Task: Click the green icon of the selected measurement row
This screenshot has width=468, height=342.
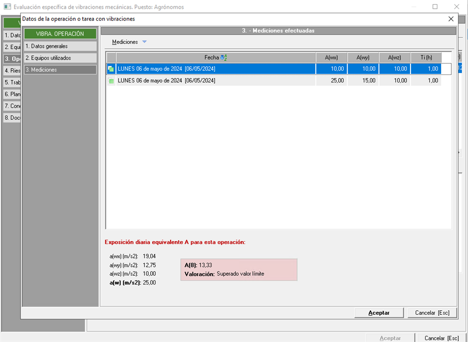Action: point(111,69)
